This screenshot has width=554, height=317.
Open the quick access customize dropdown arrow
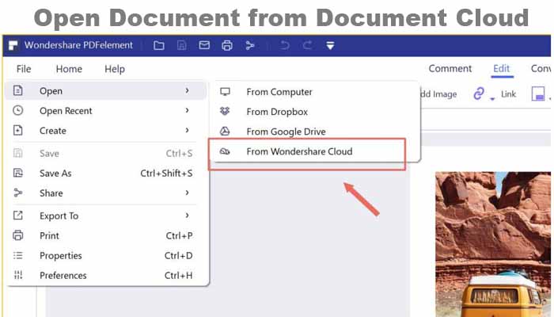330,45
